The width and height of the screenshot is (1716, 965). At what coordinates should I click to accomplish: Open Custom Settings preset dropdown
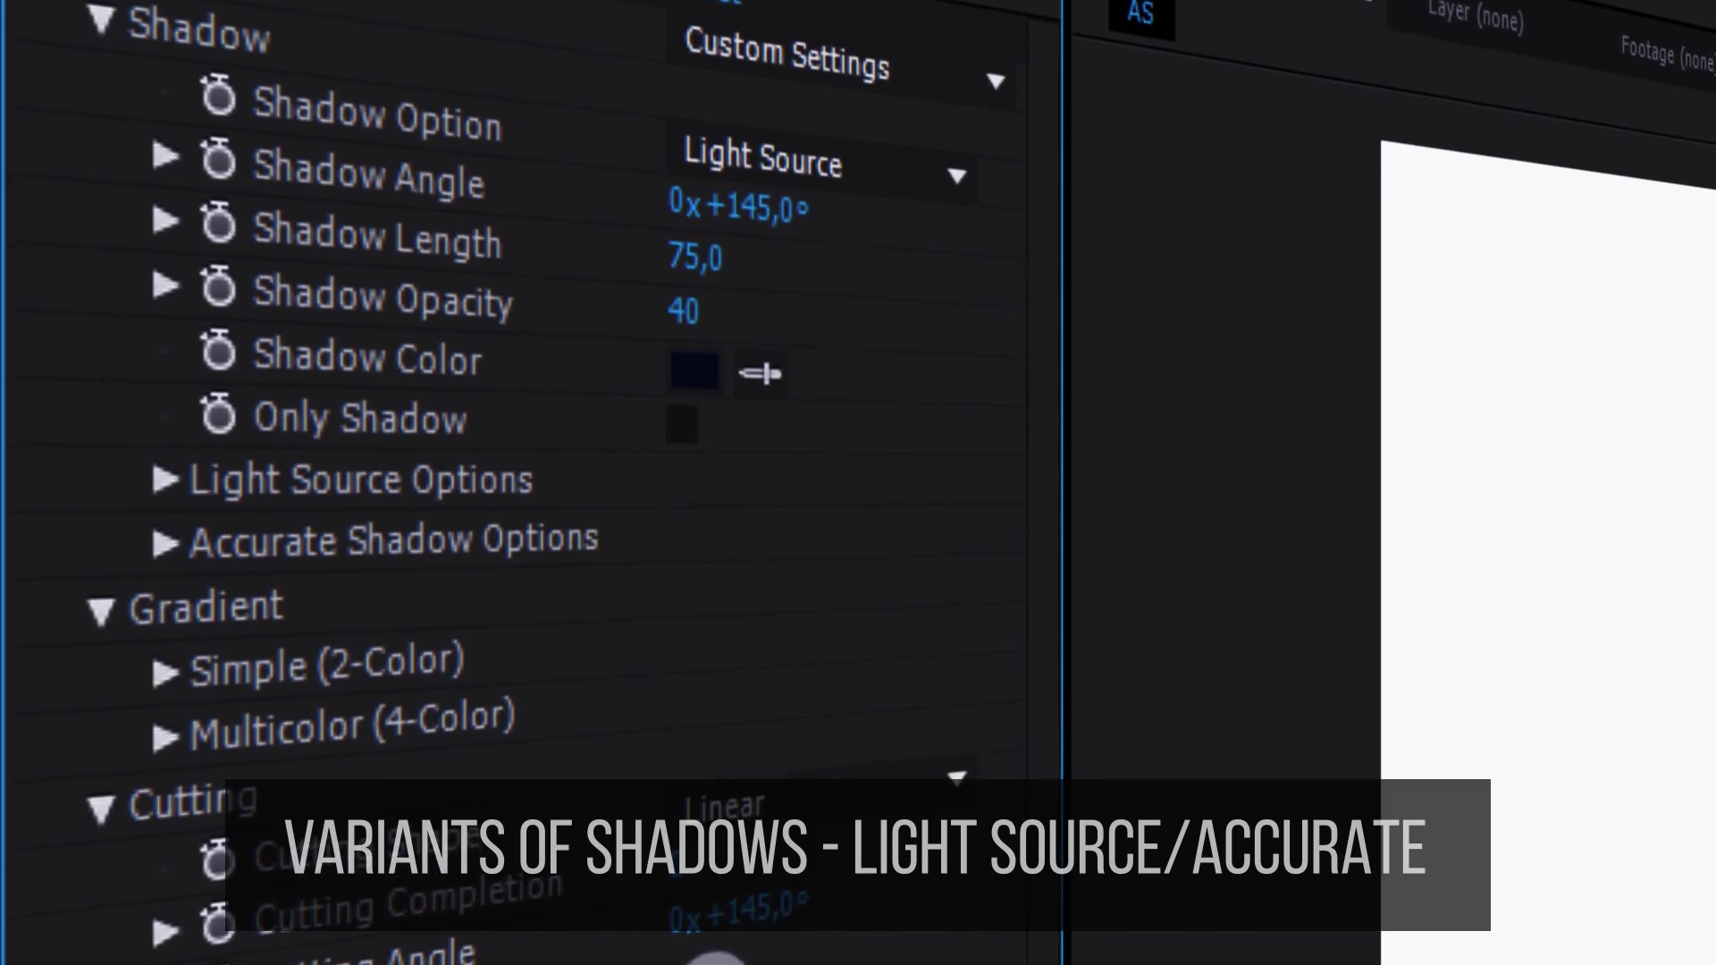(840, 61)
